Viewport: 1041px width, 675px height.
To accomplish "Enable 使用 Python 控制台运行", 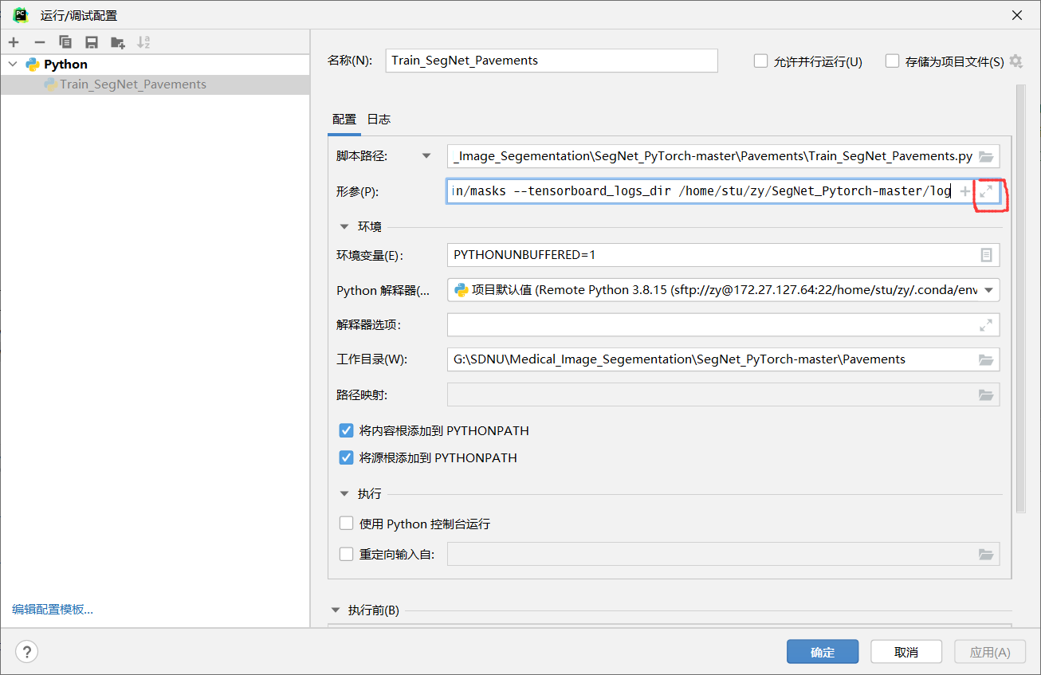I will (x=346, y=524).
